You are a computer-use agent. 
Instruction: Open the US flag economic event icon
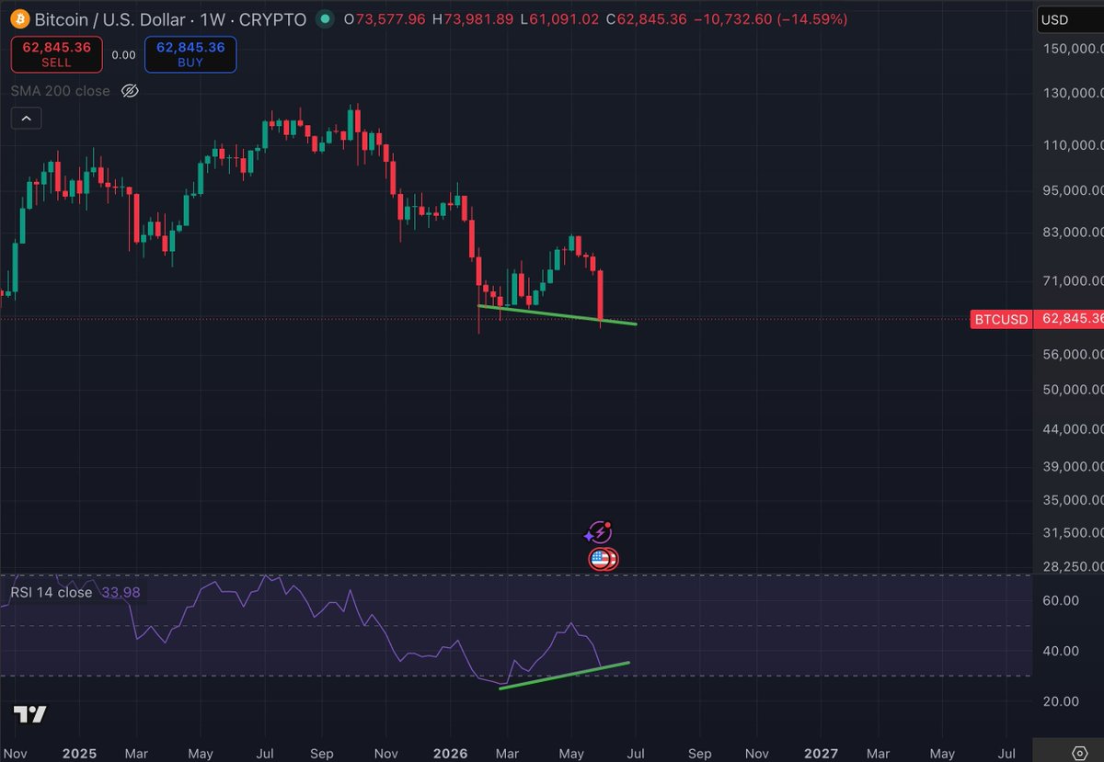[x=603, y=558]
